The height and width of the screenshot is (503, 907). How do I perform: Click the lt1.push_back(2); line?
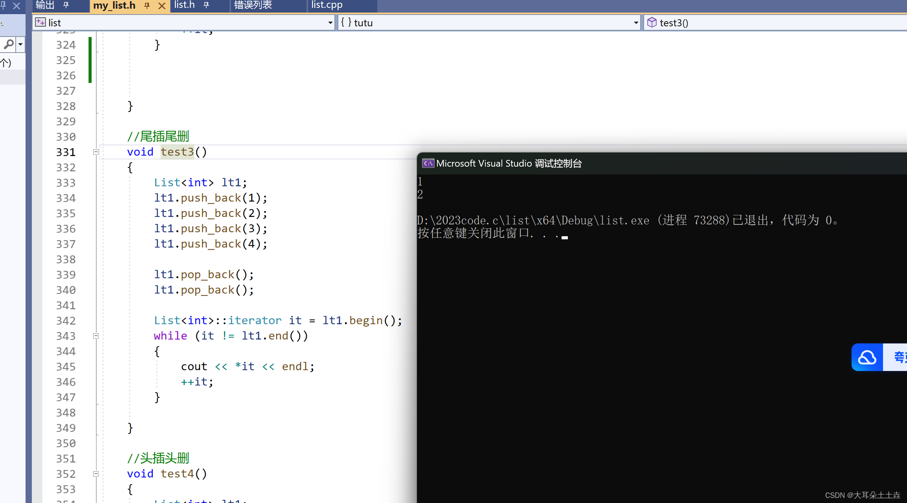(211, 213)
